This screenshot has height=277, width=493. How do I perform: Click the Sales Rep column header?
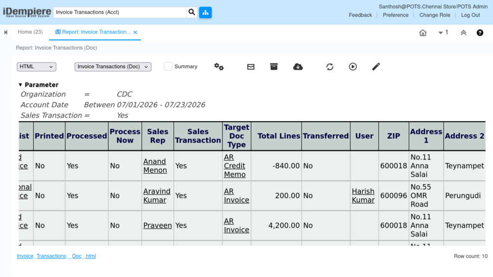pyautogui.click(x=157, y=136)
